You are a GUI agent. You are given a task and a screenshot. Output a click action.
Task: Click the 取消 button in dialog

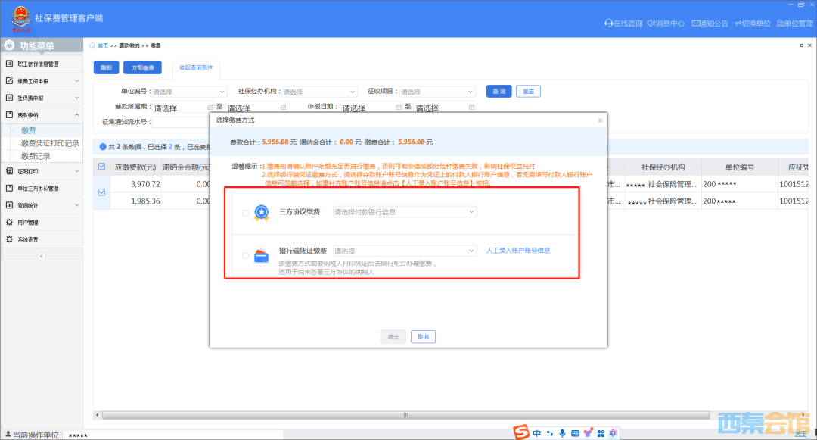point(423,337)
